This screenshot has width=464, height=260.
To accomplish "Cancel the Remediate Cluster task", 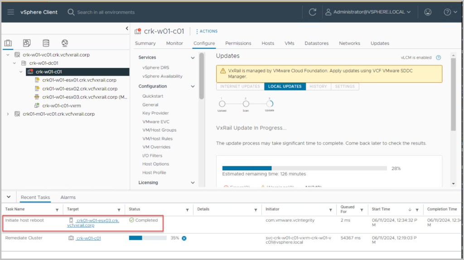I will pos(184,238).
